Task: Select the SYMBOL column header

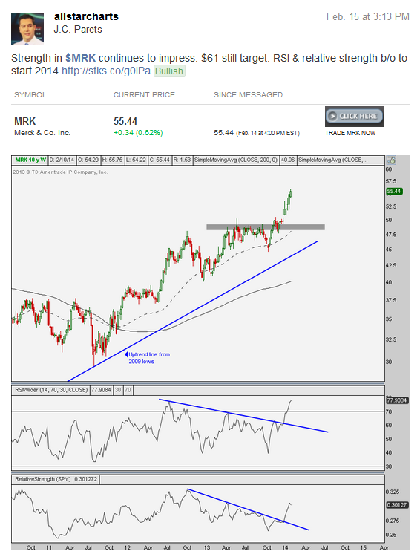Action: tap(30, 95)
